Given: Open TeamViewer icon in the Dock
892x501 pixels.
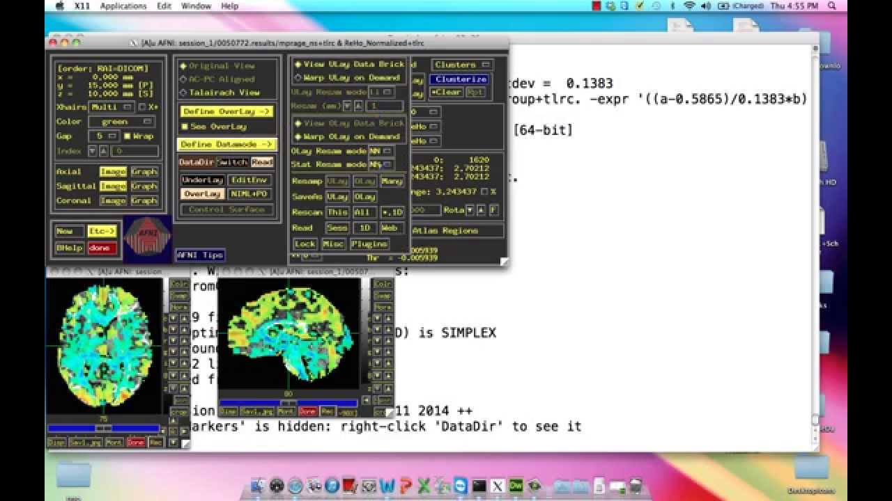Looking at the screenshot, I should tap(461, 485).
